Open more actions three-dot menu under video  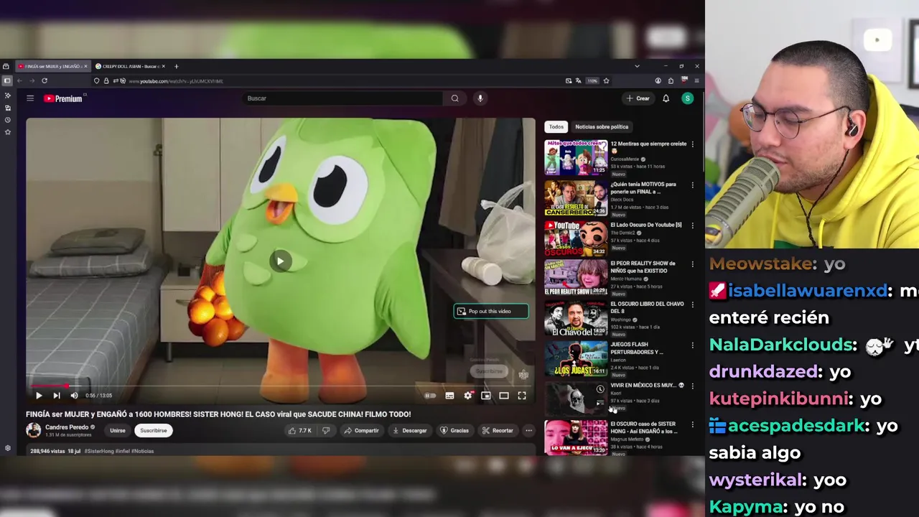pos(528,431)
